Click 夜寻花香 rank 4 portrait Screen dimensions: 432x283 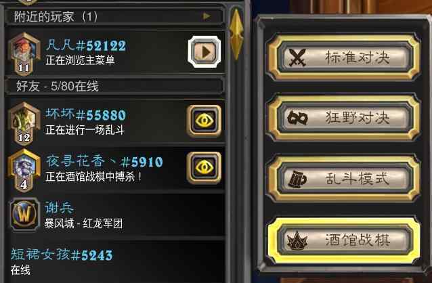coord(24,171)
